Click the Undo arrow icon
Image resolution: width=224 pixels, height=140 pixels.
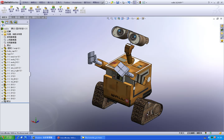129,2
